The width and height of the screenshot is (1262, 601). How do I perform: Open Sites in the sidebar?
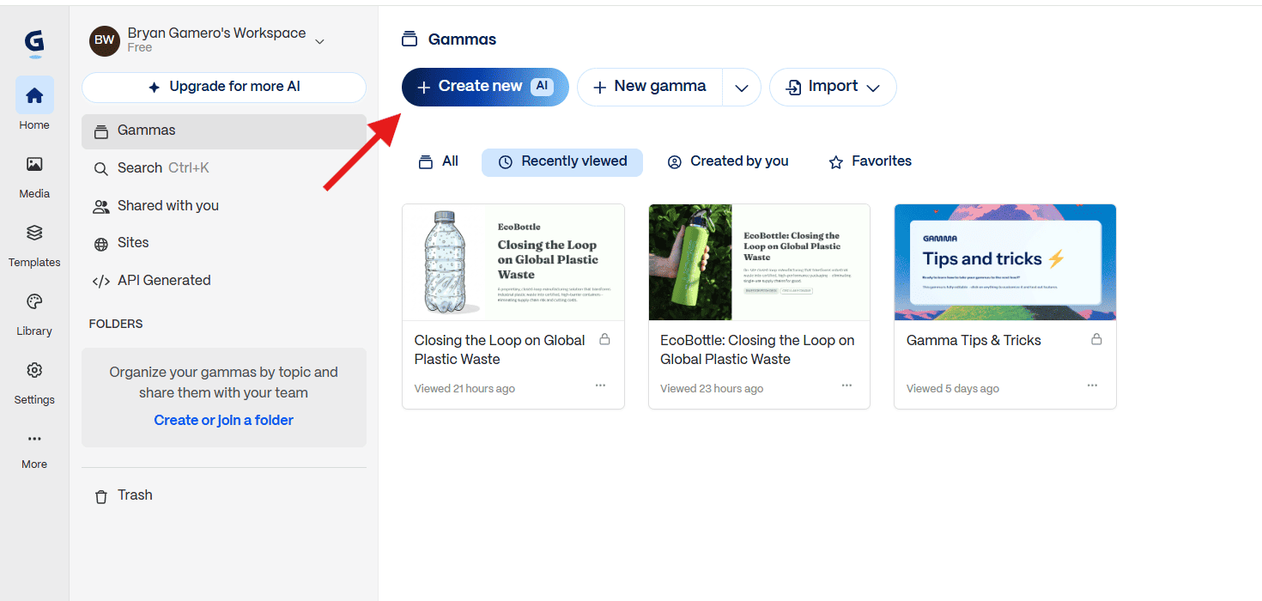click(x=224, y=243)
